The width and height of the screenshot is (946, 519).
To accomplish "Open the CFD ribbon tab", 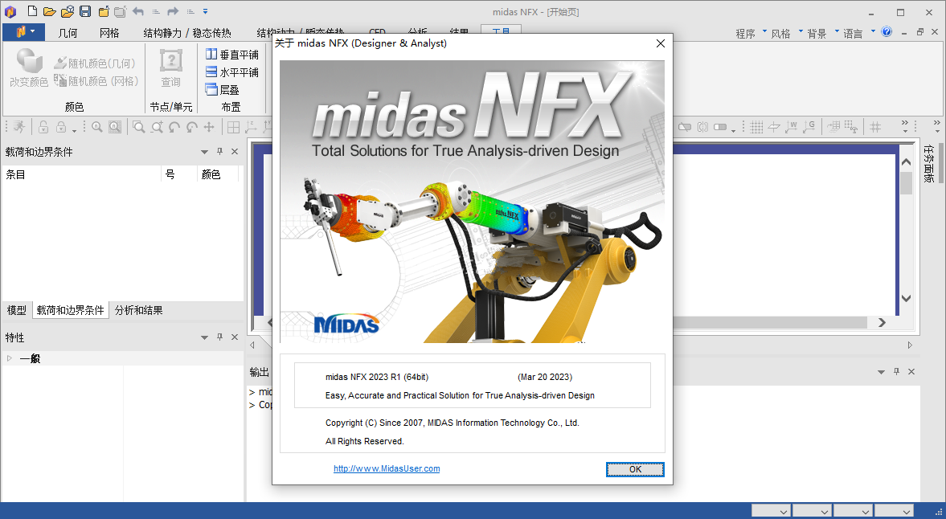I will click(x=376, y=33).
